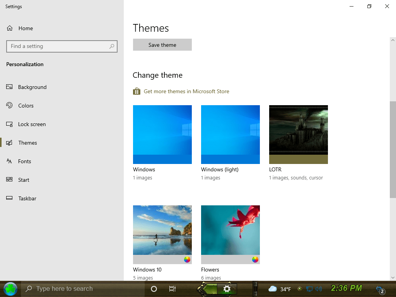Open Get more themes in Microsoft Store
The width and height of the screenshot is (396, 297).
(186, 91)
